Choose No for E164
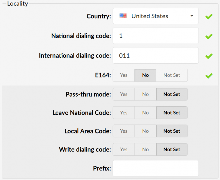 [x=145, y=75]
